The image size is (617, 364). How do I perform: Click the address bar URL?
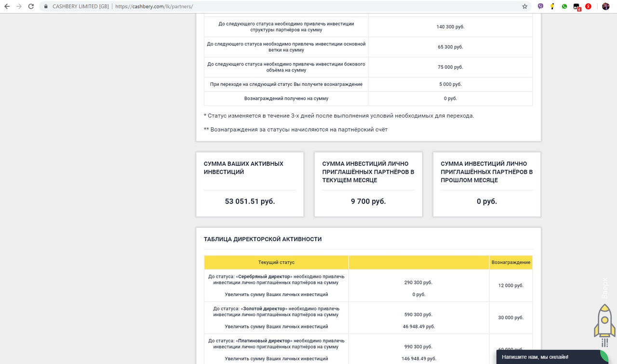click(x=154, y=7)
